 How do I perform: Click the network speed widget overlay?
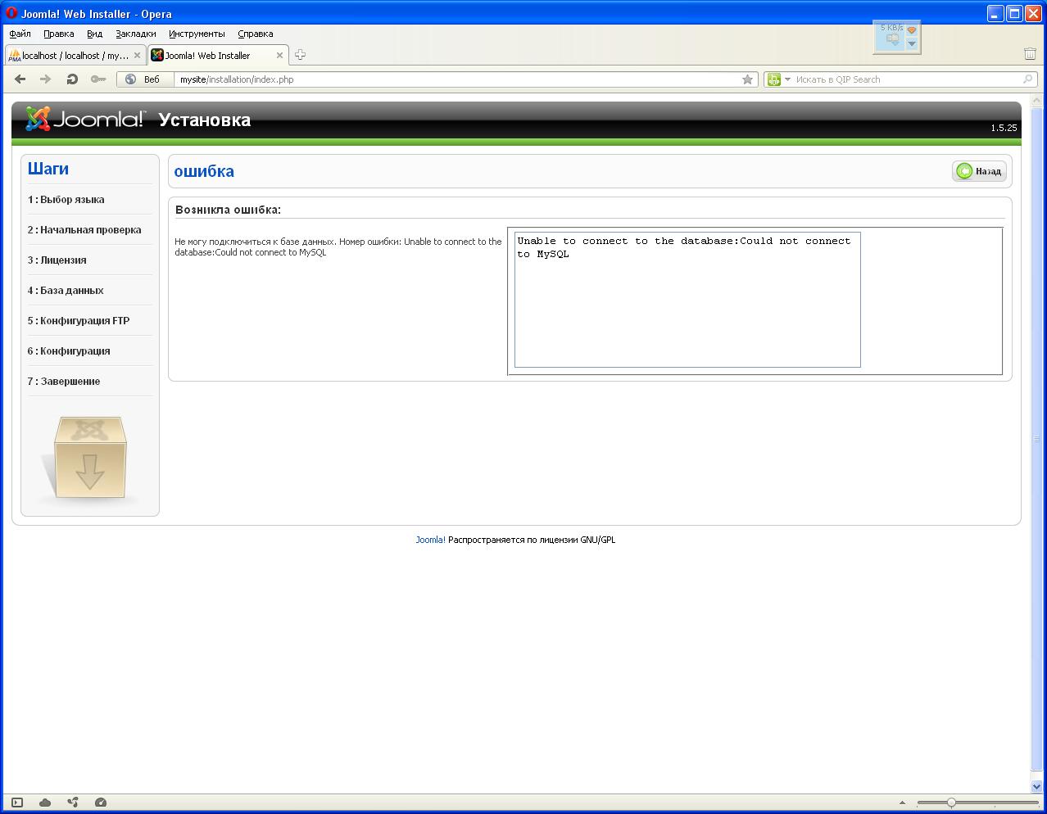point(897,36)
